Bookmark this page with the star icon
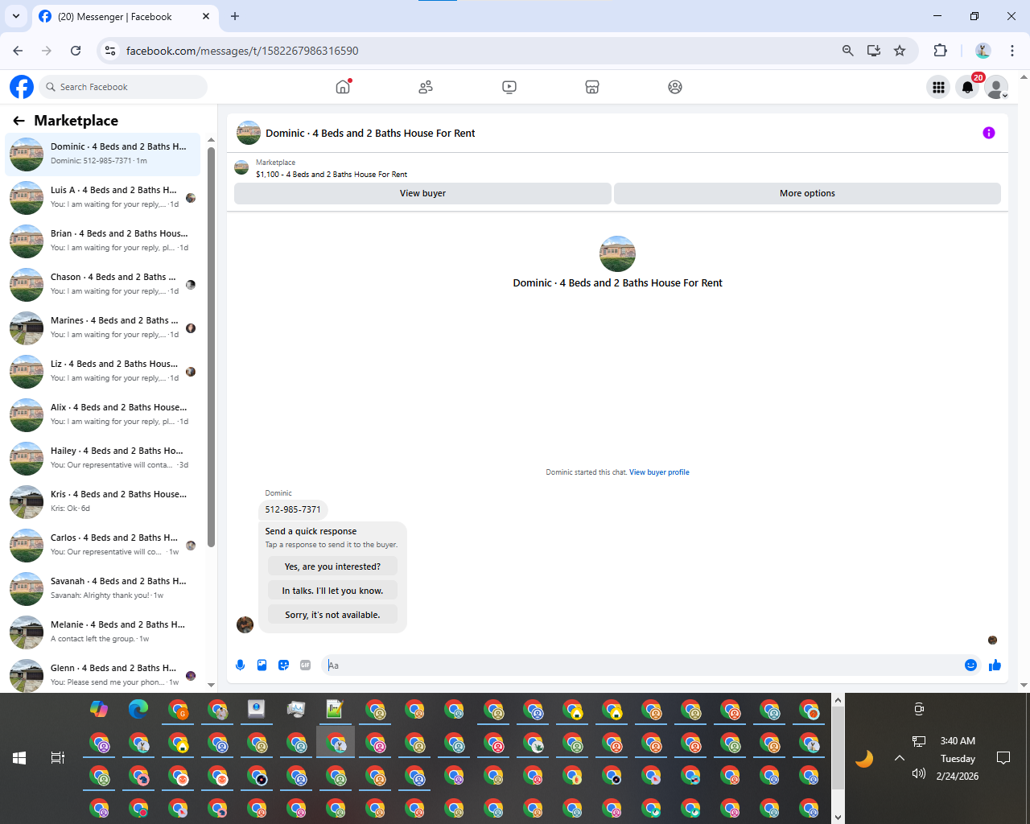This screenshot has height=824, width=1030. point(900,51)
